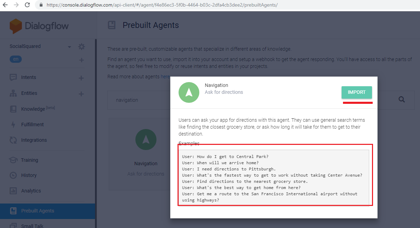The image size is (420, 228).
Task: Follow the 'here' link about agents
Action: (x=165, y=77)
